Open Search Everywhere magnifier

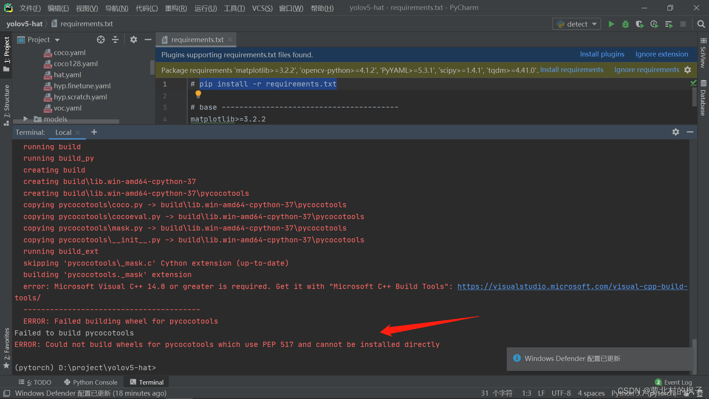(x=701, y=24)
